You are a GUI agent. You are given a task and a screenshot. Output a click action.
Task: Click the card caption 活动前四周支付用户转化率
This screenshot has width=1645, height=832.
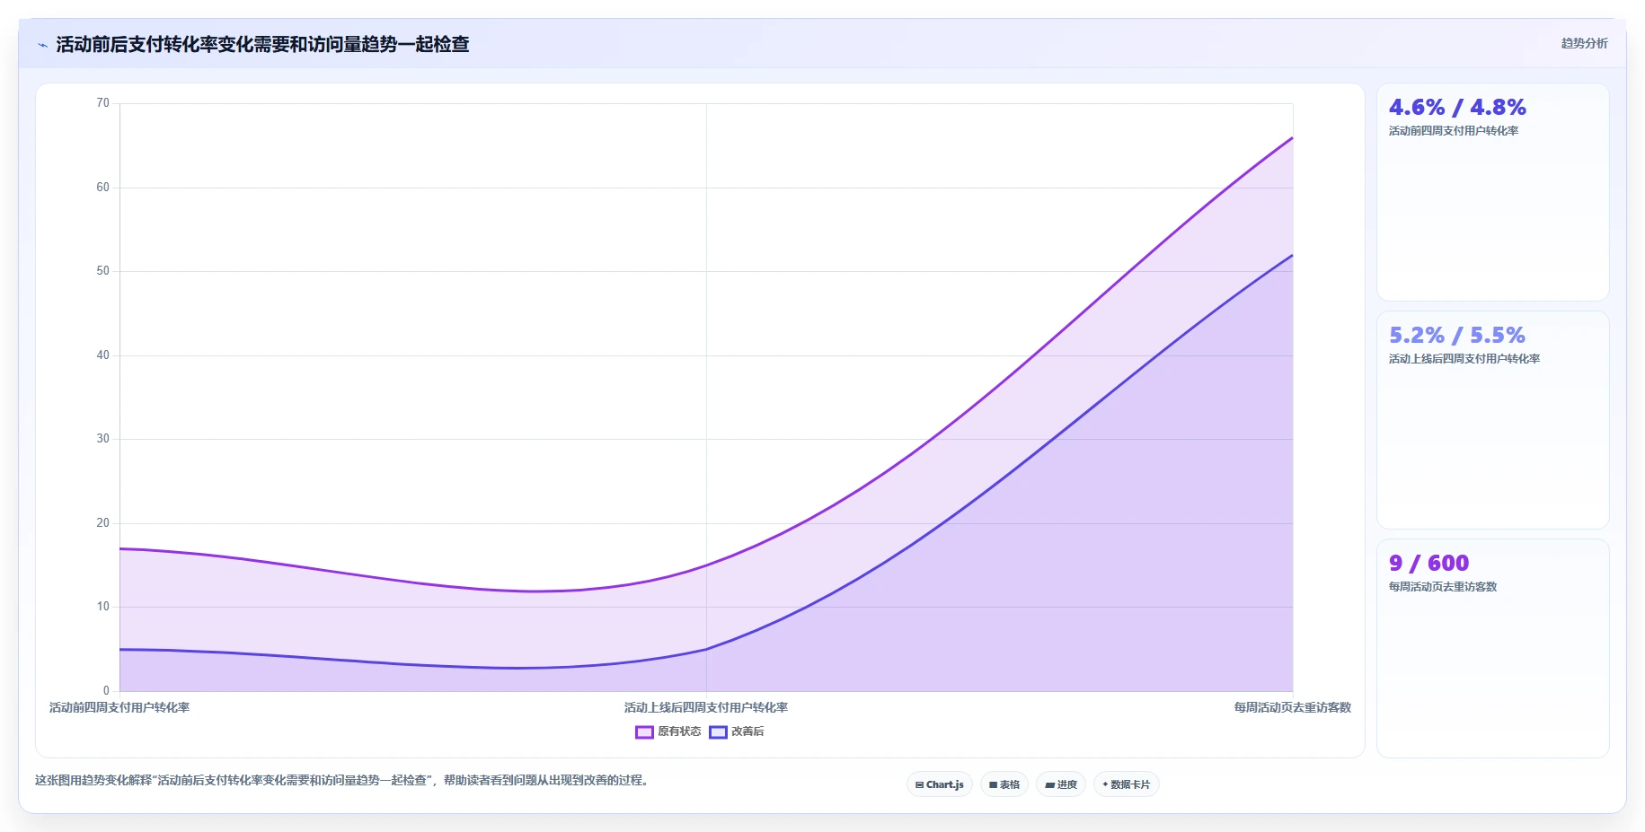tap(1454, 131)
